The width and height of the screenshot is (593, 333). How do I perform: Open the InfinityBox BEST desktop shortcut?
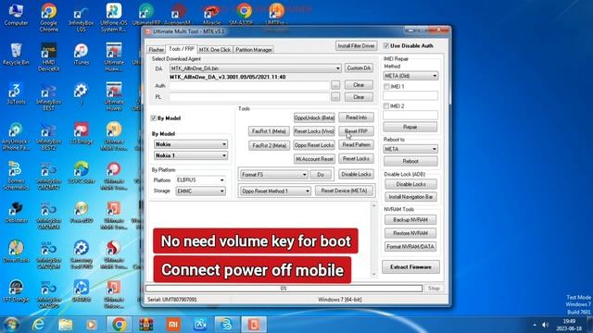49,97
